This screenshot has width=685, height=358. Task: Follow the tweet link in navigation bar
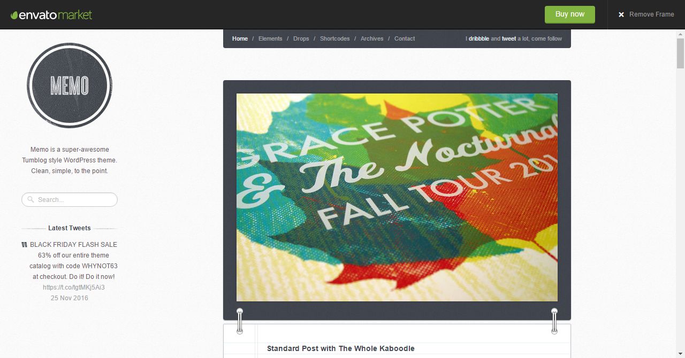click(x=509, y=38)
